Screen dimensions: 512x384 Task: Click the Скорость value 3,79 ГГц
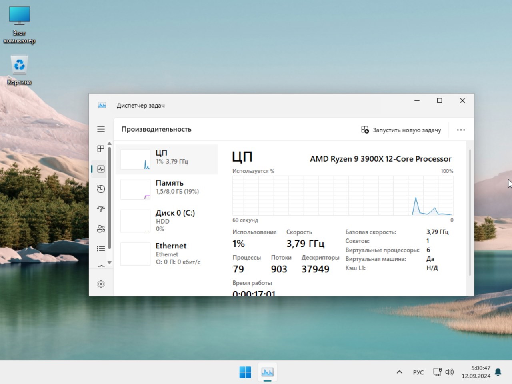tap(305, 244)
